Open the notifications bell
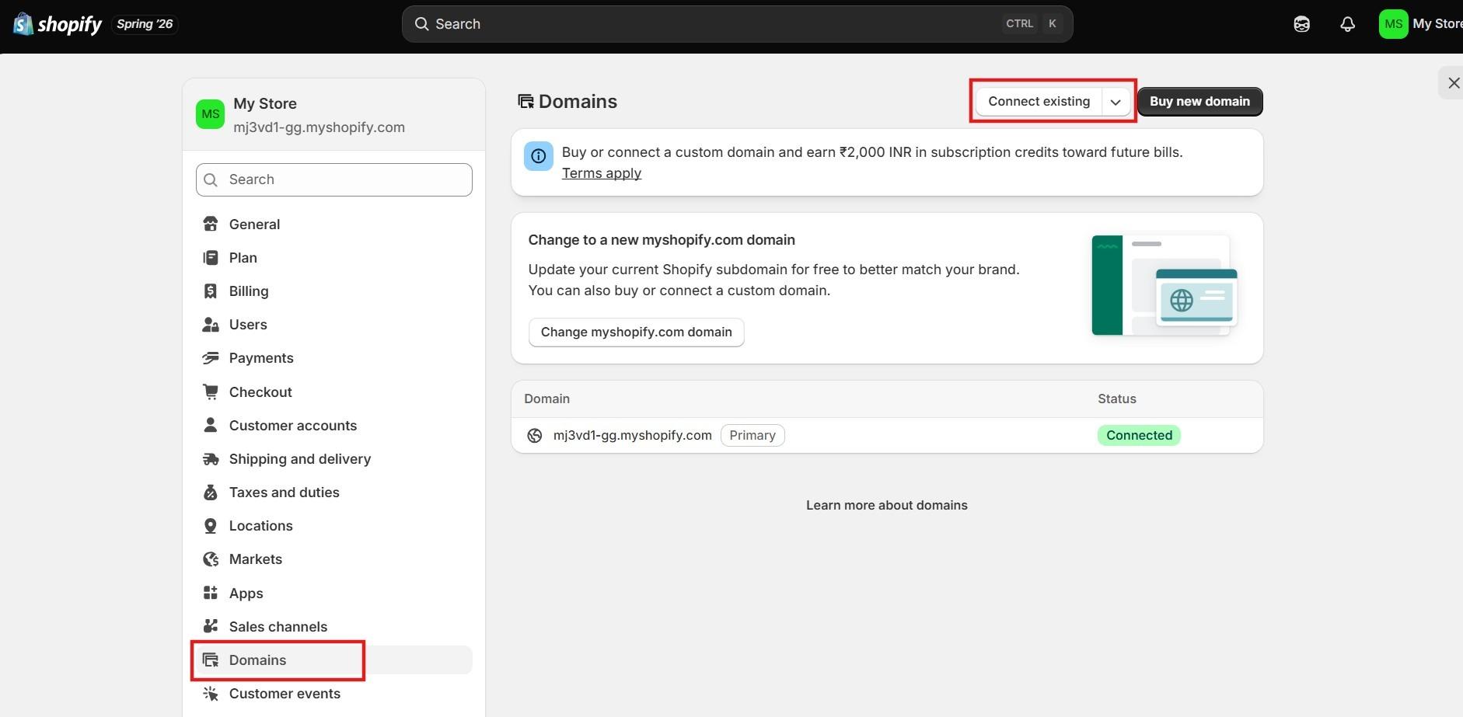The image size is (1463, 717). pyautogui.click(x=1347, y=24)
